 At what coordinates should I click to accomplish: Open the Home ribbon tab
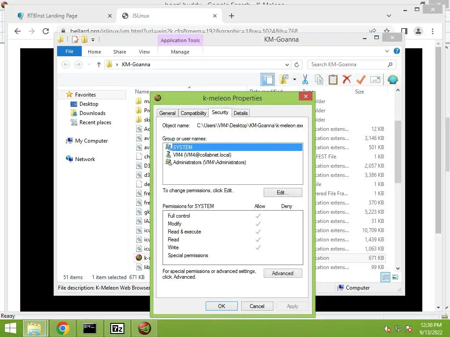click(x=94, y=52)
